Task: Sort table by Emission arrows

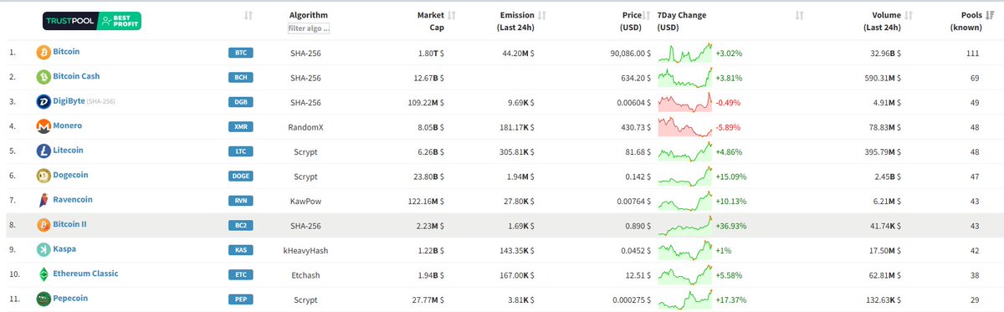Action: [542, 16]
